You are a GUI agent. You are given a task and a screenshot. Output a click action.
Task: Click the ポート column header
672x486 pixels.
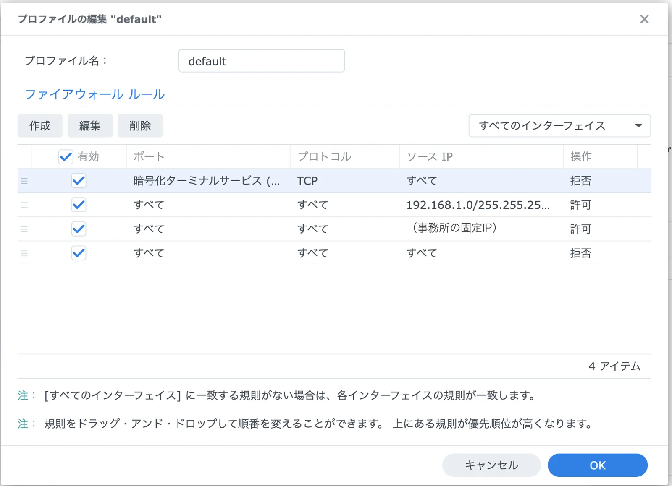point(208,157)
